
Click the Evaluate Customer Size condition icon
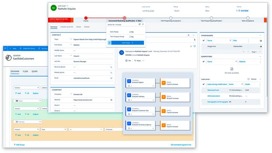click(129, 109)
